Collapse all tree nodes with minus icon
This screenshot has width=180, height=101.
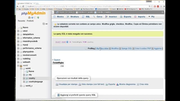[44, 24]
